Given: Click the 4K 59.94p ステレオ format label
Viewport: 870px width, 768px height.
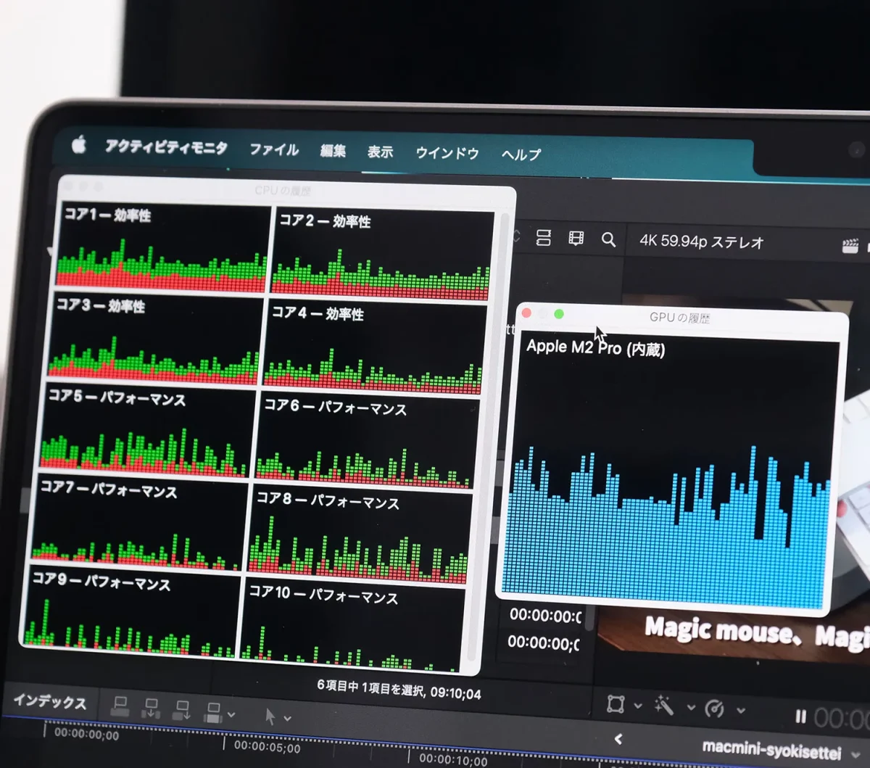Looking at the screenshot, I should tap(701, 241).
